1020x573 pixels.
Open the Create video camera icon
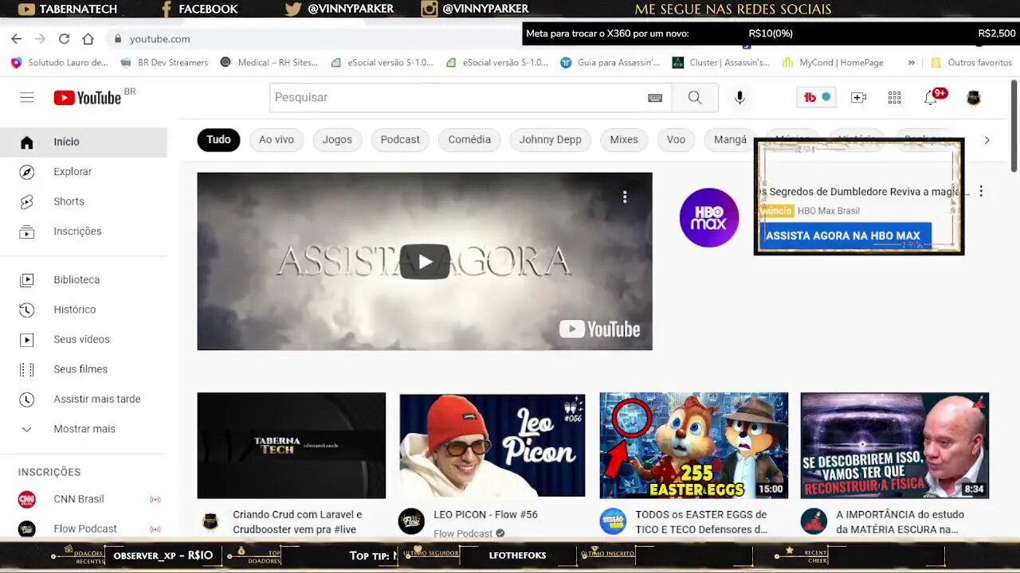858,97
